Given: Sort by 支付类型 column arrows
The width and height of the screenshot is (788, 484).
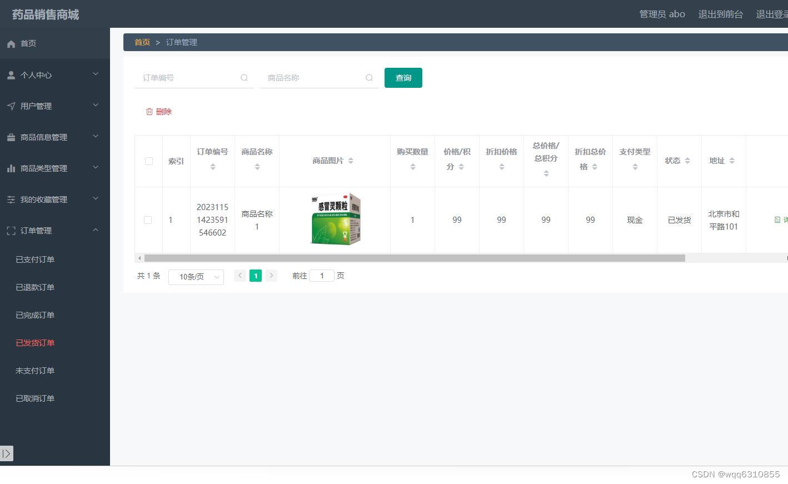Looking at the screenshot, I should [635, 167].
